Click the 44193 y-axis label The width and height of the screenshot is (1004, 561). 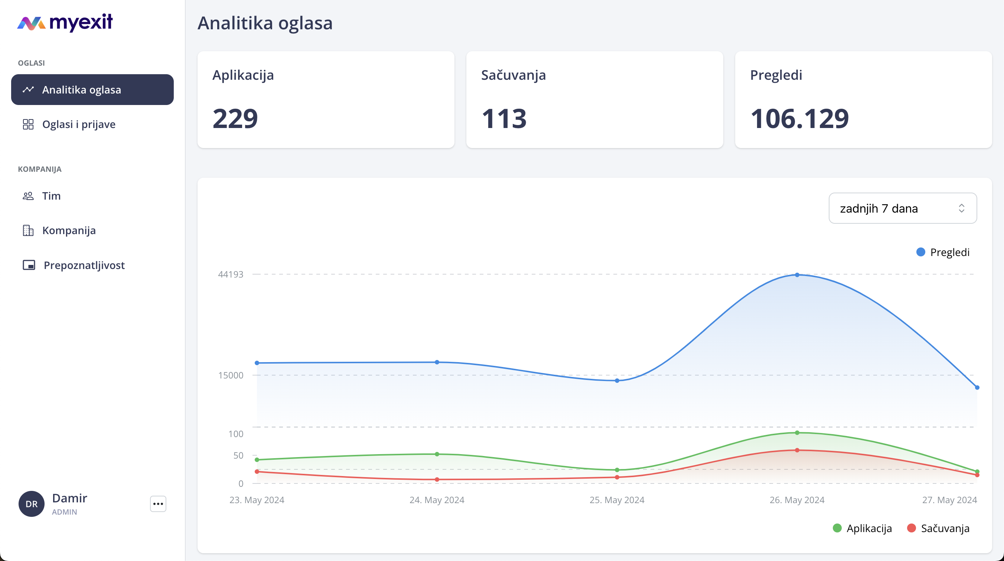tap(231, 274)
